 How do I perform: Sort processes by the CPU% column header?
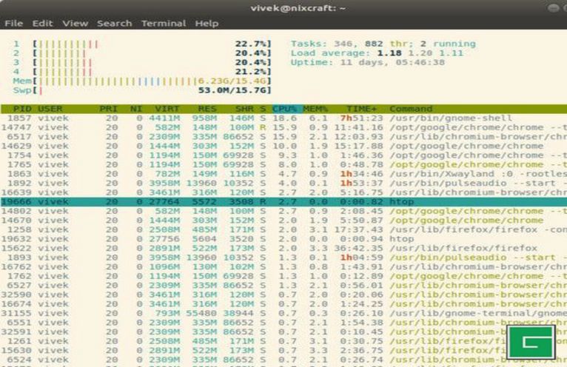pyautogui.click(x=286, y=109)
